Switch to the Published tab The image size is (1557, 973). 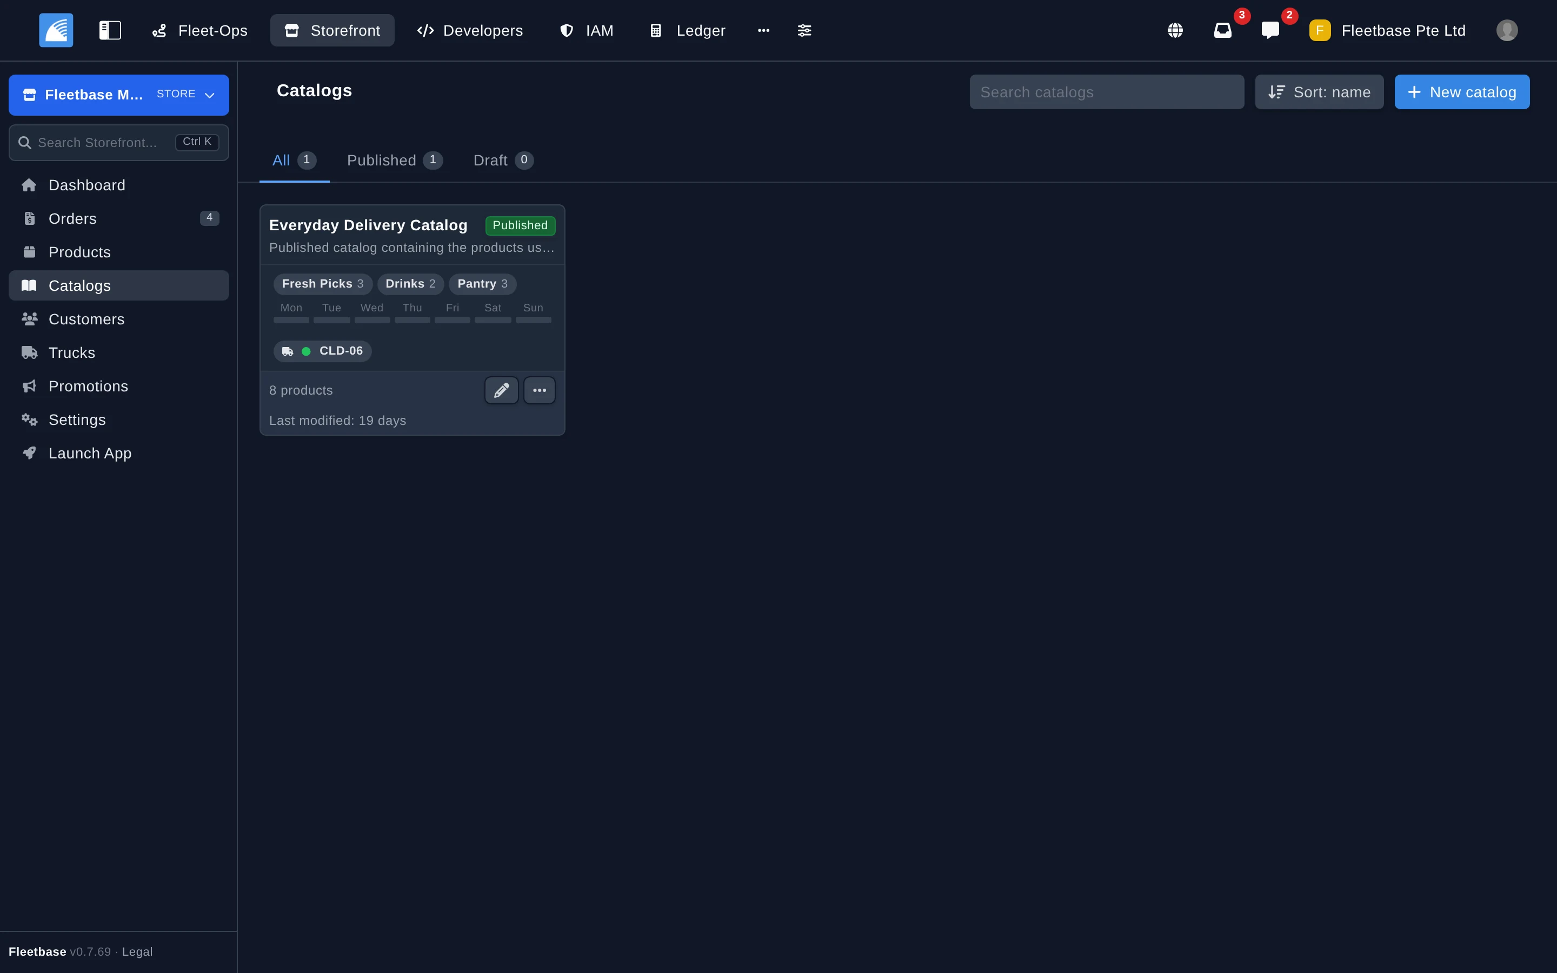click(x=395, y=160)
